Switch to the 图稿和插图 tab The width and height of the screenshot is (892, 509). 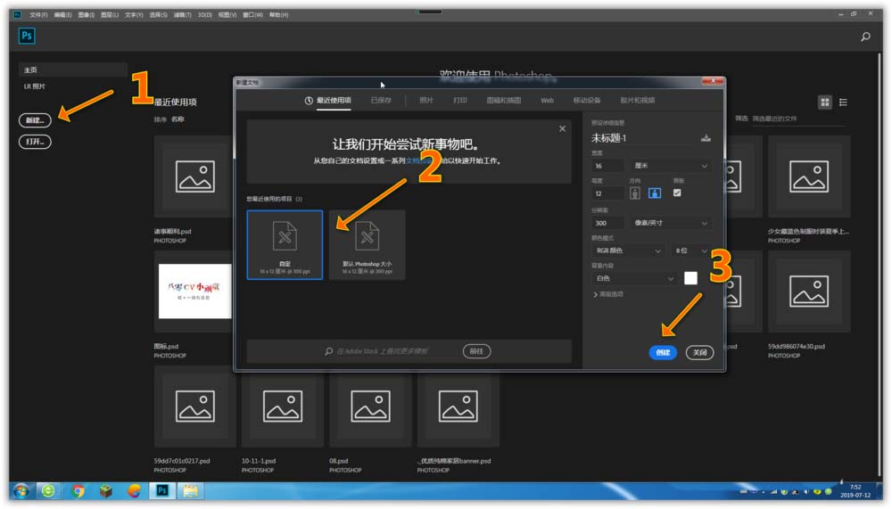[503, 101]
